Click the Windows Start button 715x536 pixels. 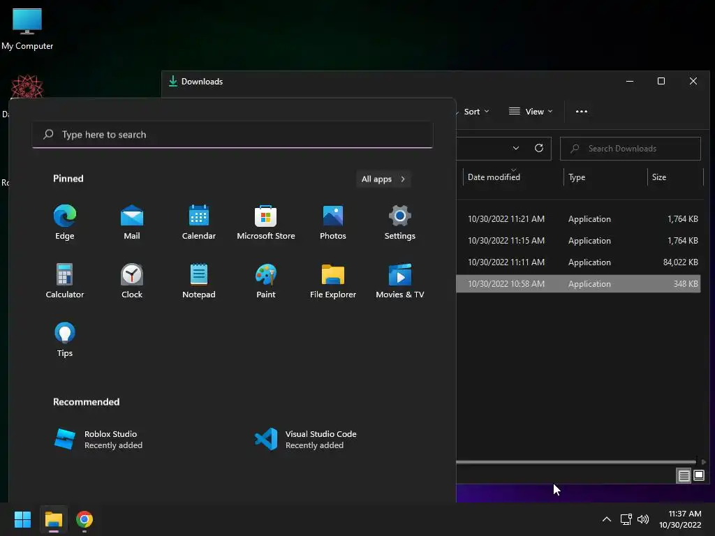tap(22, 519)
